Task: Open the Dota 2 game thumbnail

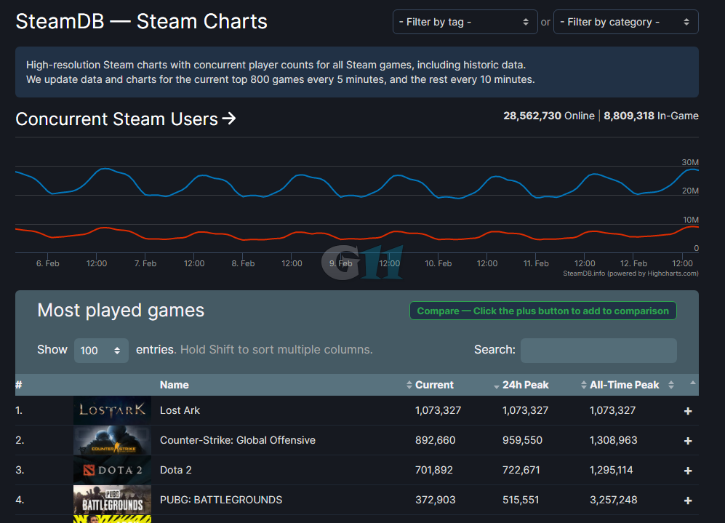Action: point(113,470)
